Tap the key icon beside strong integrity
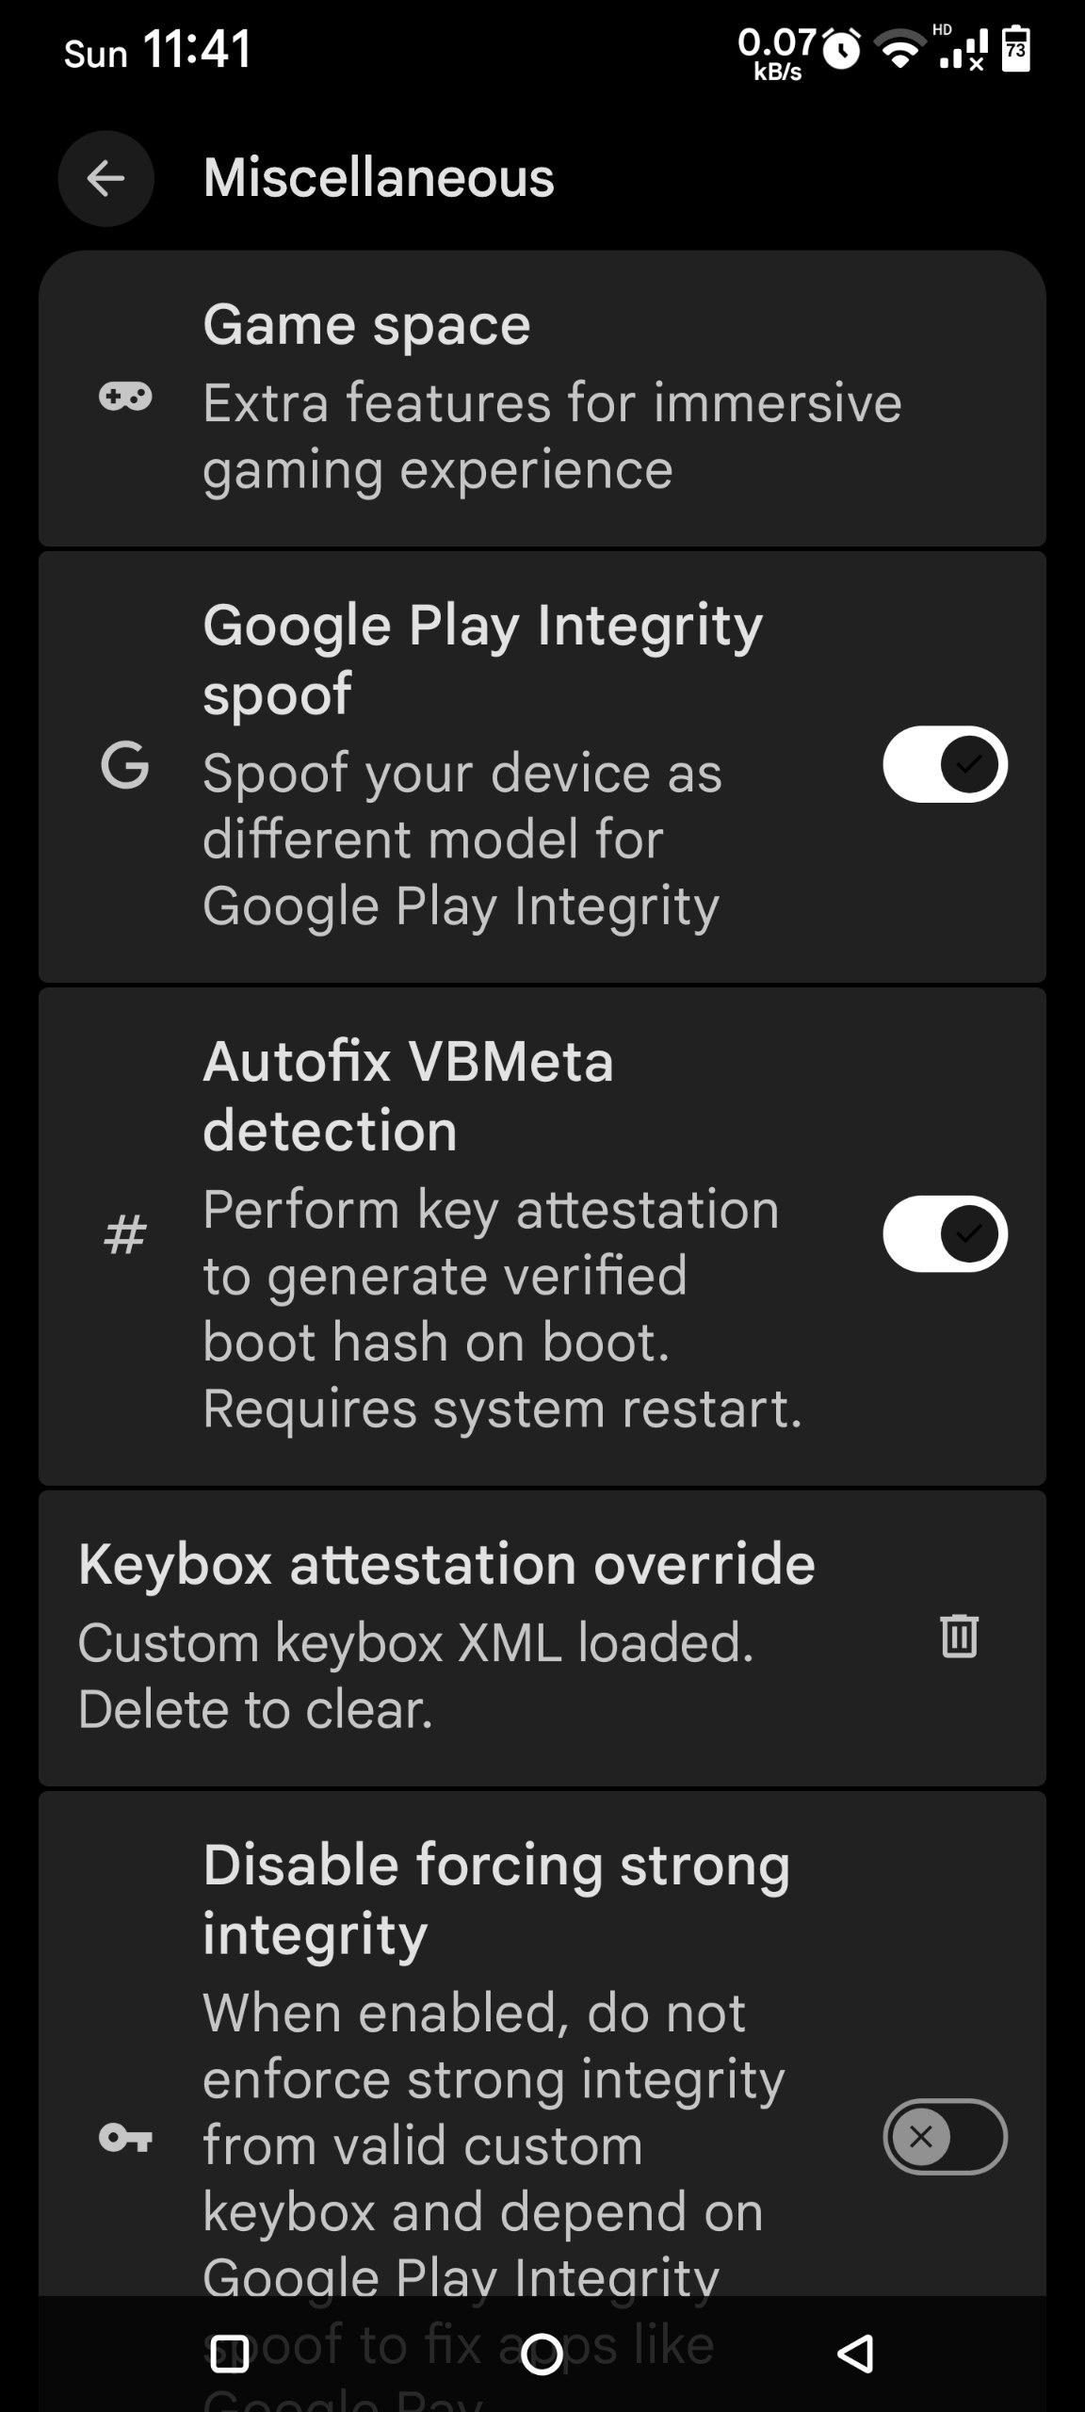Screen dimensions: 1085x2412 pyautogui.click(x=125, y=2137)
